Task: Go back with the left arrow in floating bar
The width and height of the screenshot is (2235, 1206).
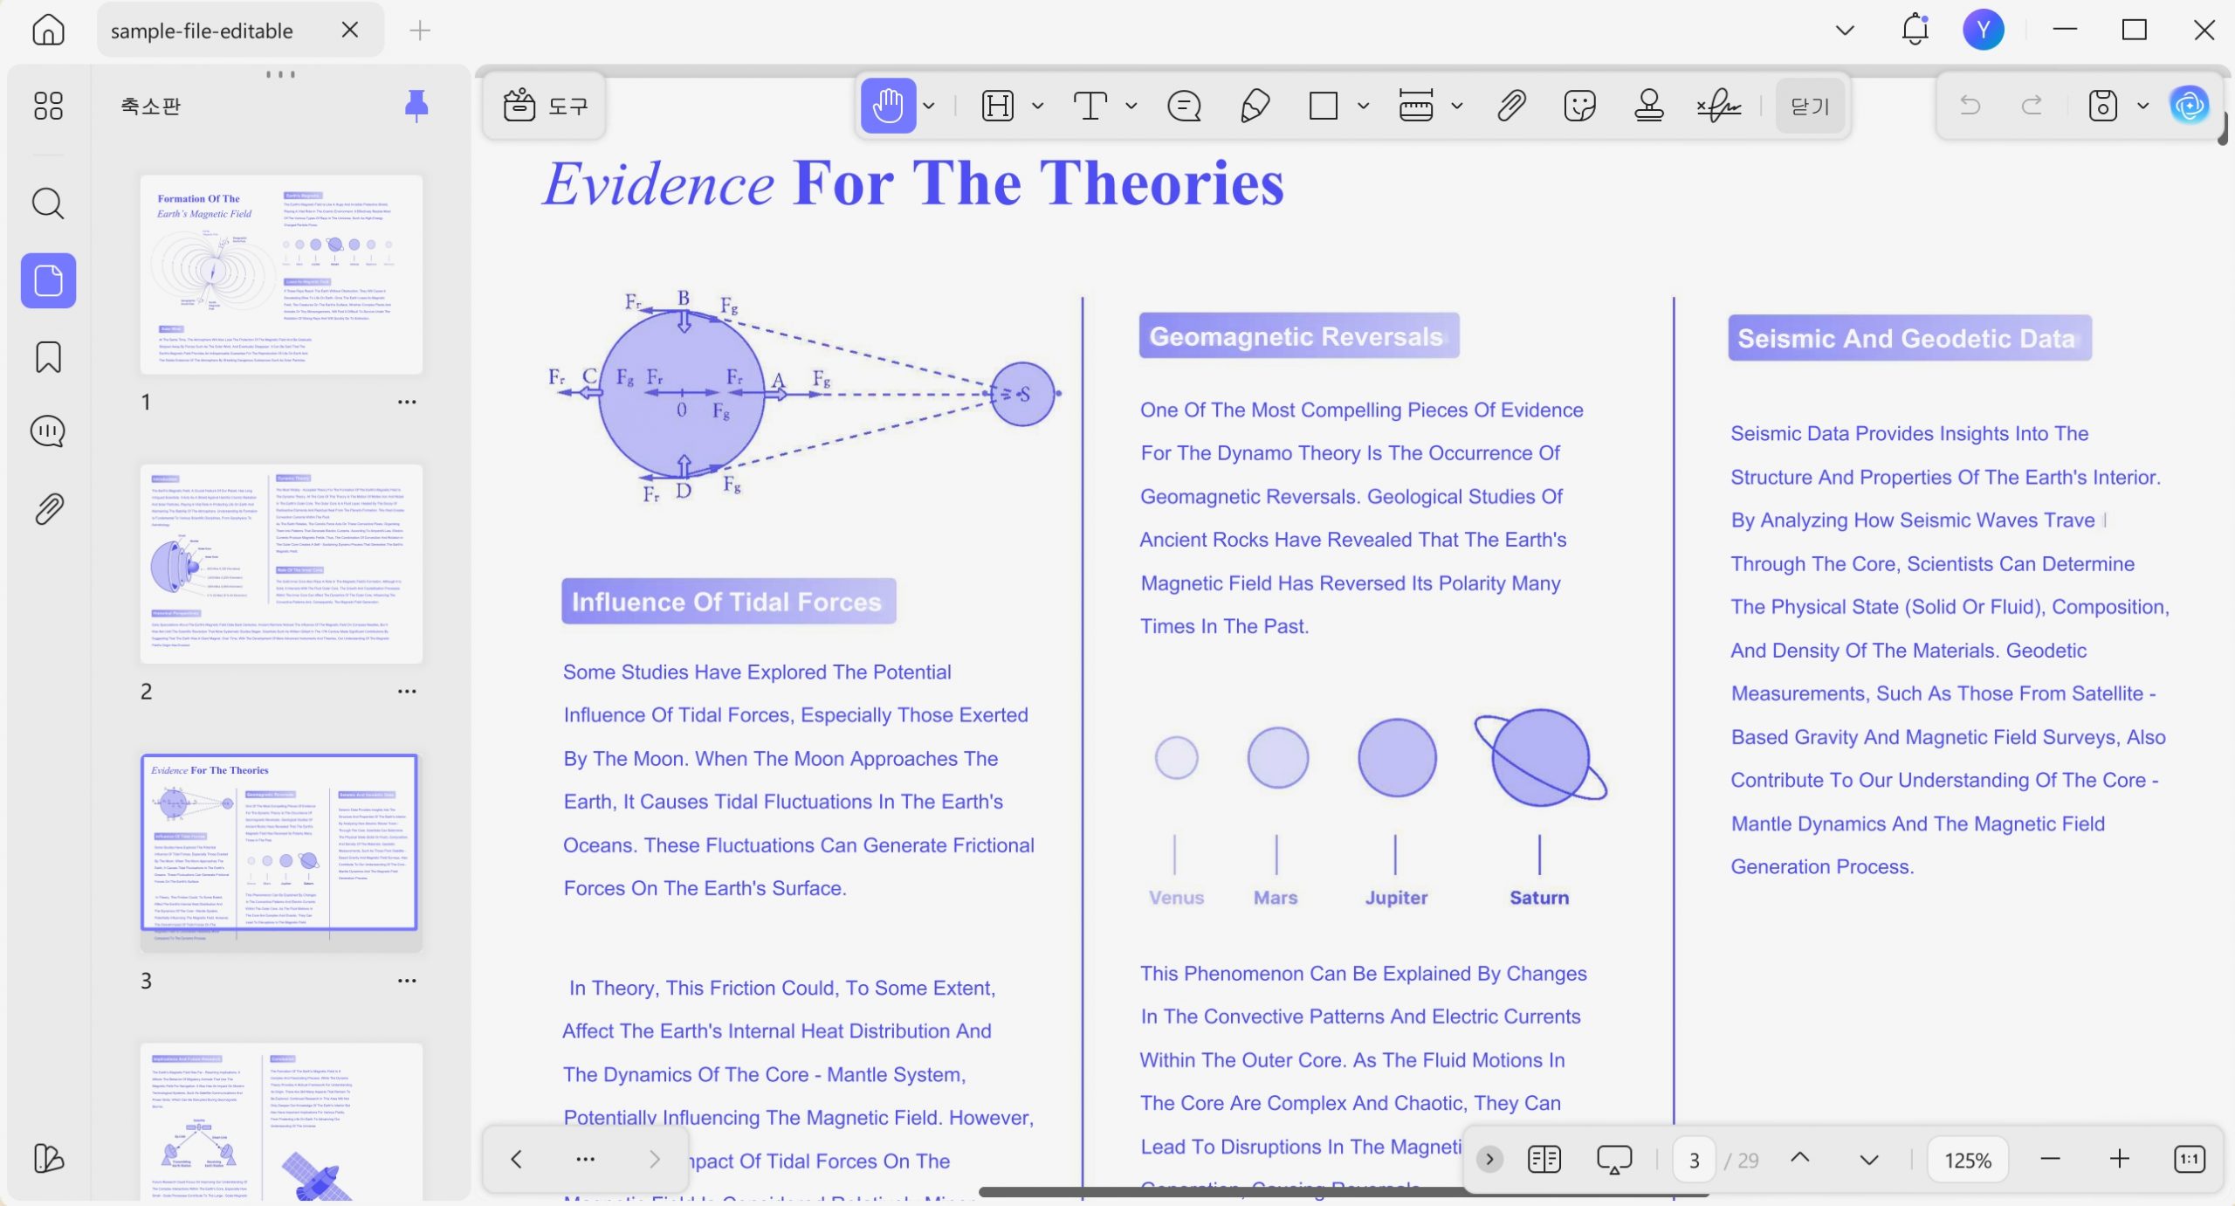Action: click(x=516, y=1159)
